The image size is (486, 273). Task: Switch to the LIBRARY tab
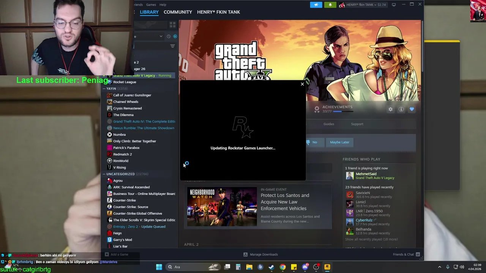(x=149, y=12)
